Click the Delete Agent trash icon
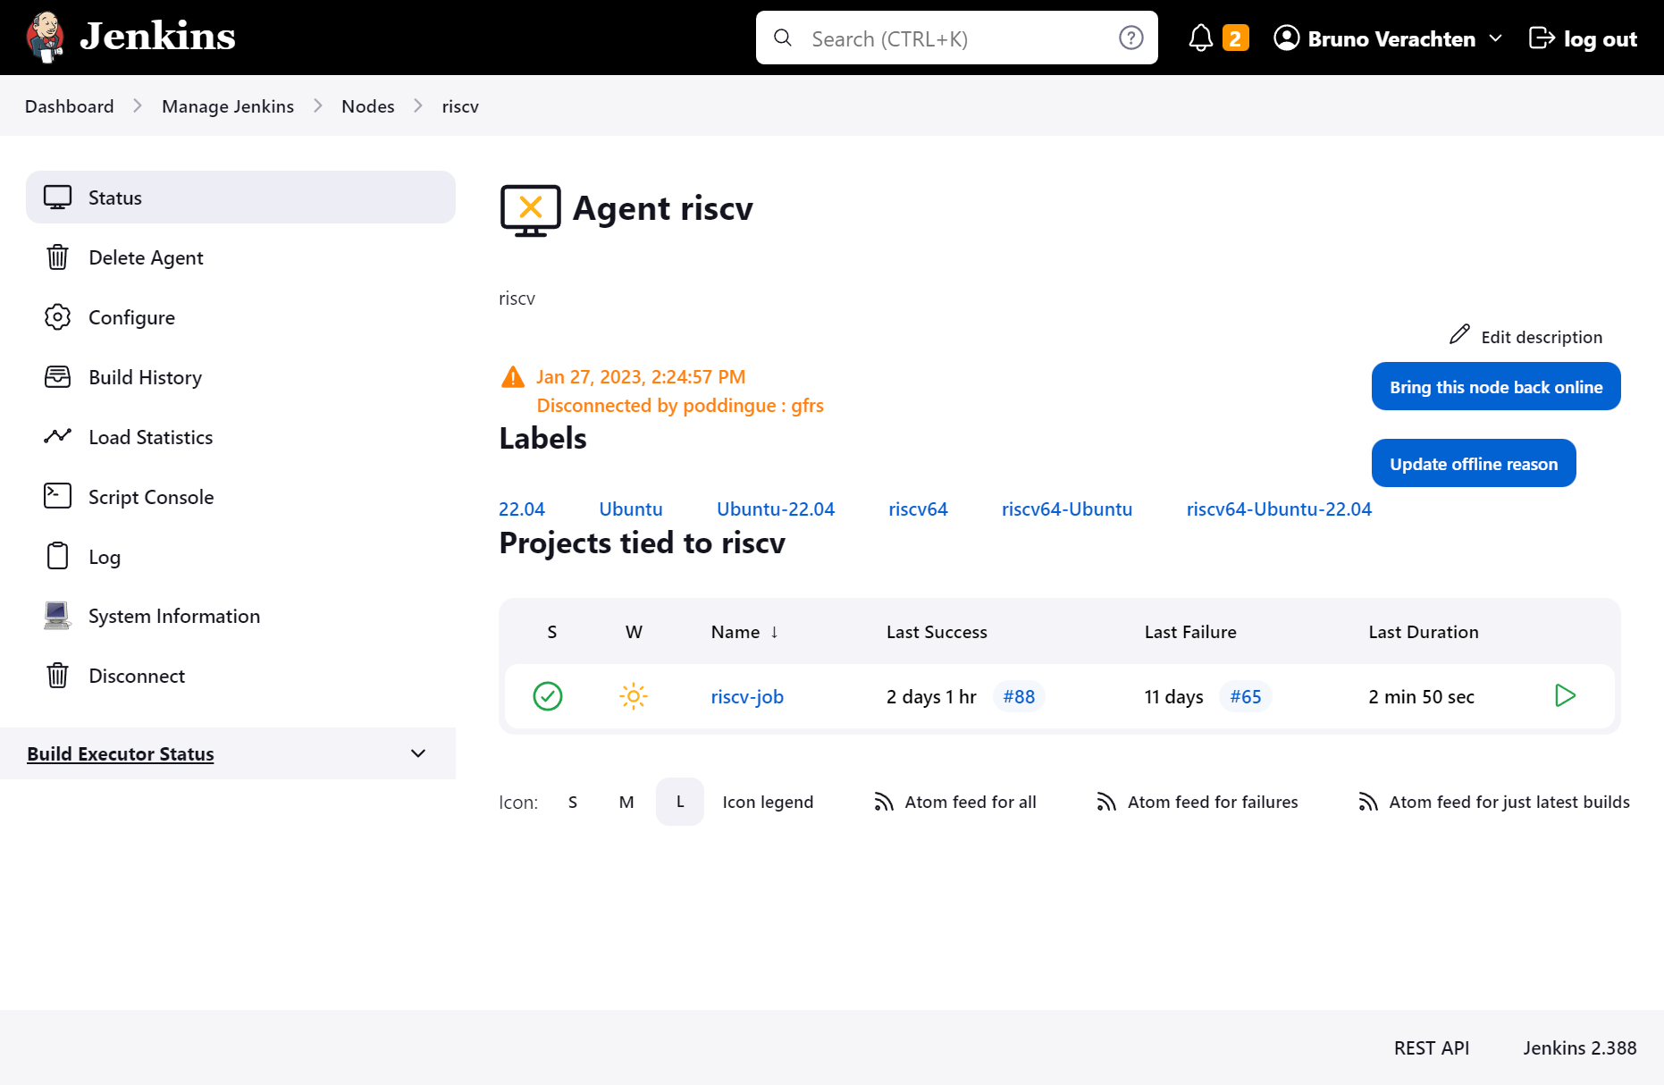 pyautogui.click(x=57, y=257)
